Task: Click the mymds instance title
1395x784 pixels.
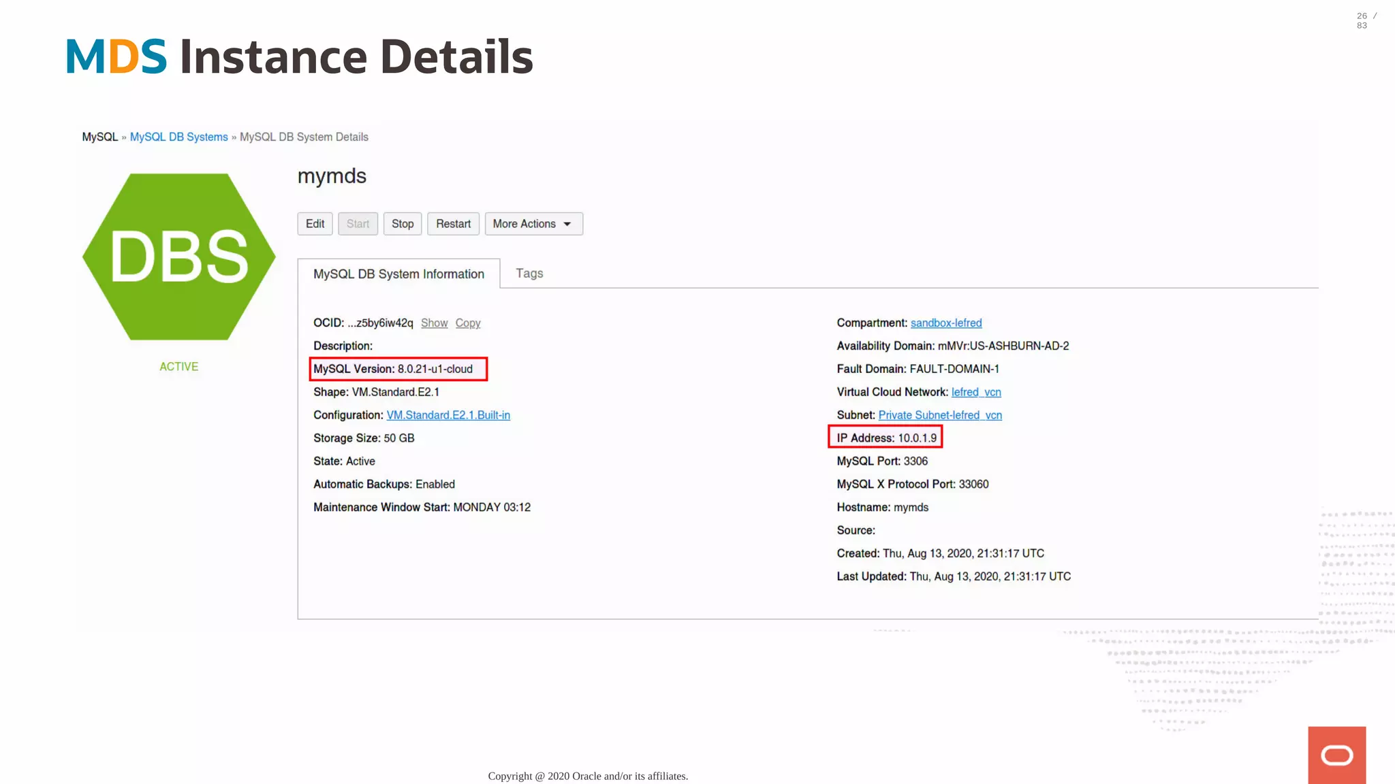Action: [x=332, y=176]
